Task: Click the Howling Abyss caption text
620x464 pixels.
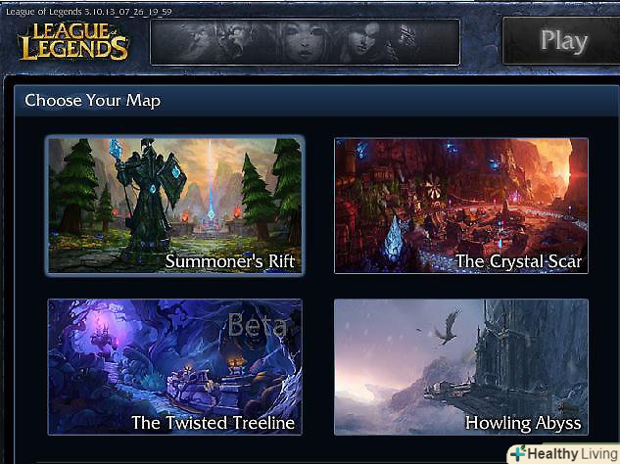Action: pyautogui.click(x=523, y=423)
